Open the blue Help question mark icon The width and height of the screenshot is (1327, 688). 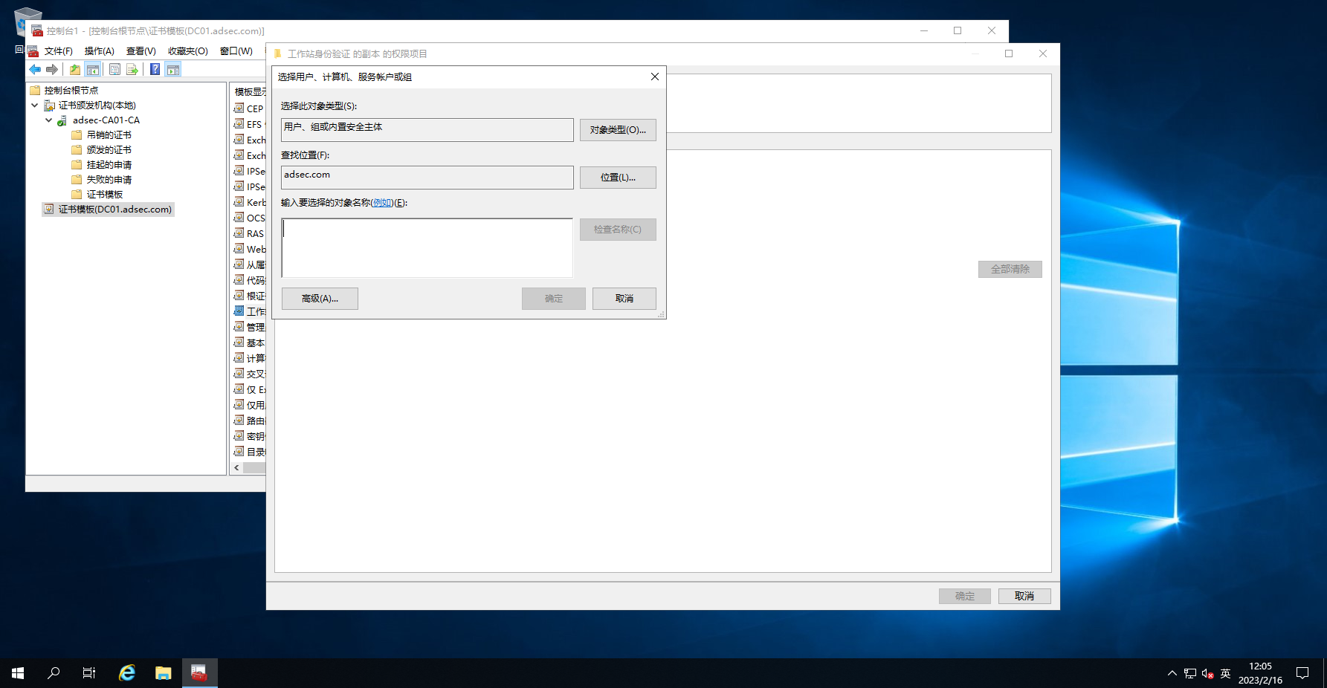pyautogui.click(x=155, y=70)
